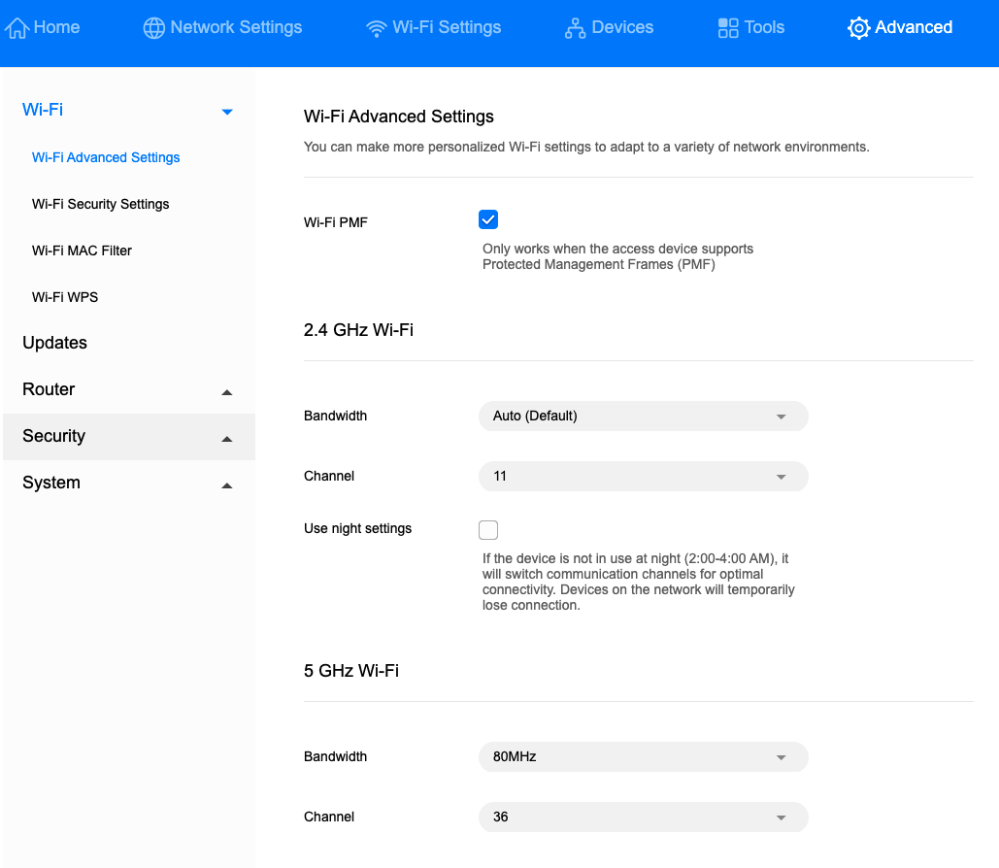The image size is (999, 868).
Task: Click the Tools grid icon
Action: point(728,28)
